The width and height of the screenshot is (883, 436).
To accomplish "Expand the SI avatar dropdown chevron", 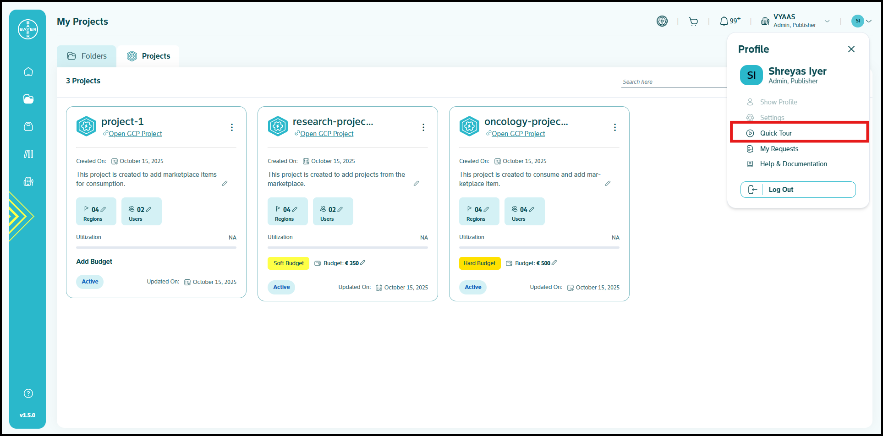I will pyautogui.click(x=869, y=21).
